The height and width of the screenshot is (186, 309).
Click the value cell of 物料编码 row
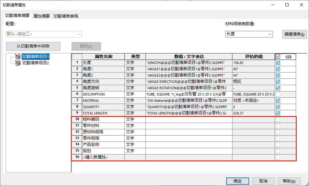pos(189,119)
